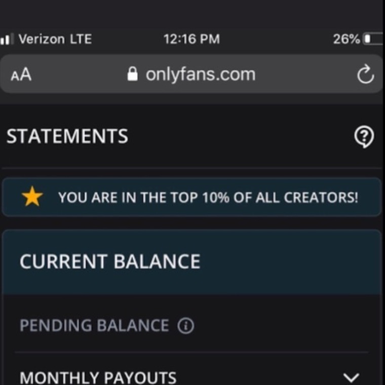385x385 pixels.
Task: Click the Monthly Payouts row label
Action: [x=98, y=377]
